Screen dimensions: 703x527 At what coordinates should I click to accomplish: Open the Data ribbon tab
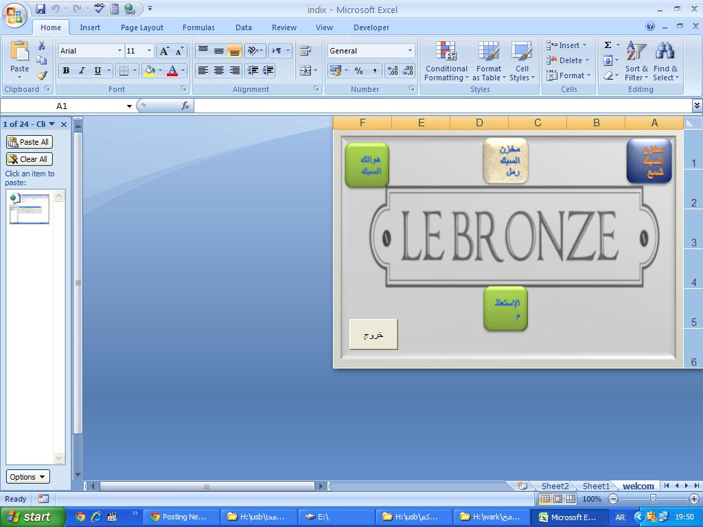[x=244, y=27]
